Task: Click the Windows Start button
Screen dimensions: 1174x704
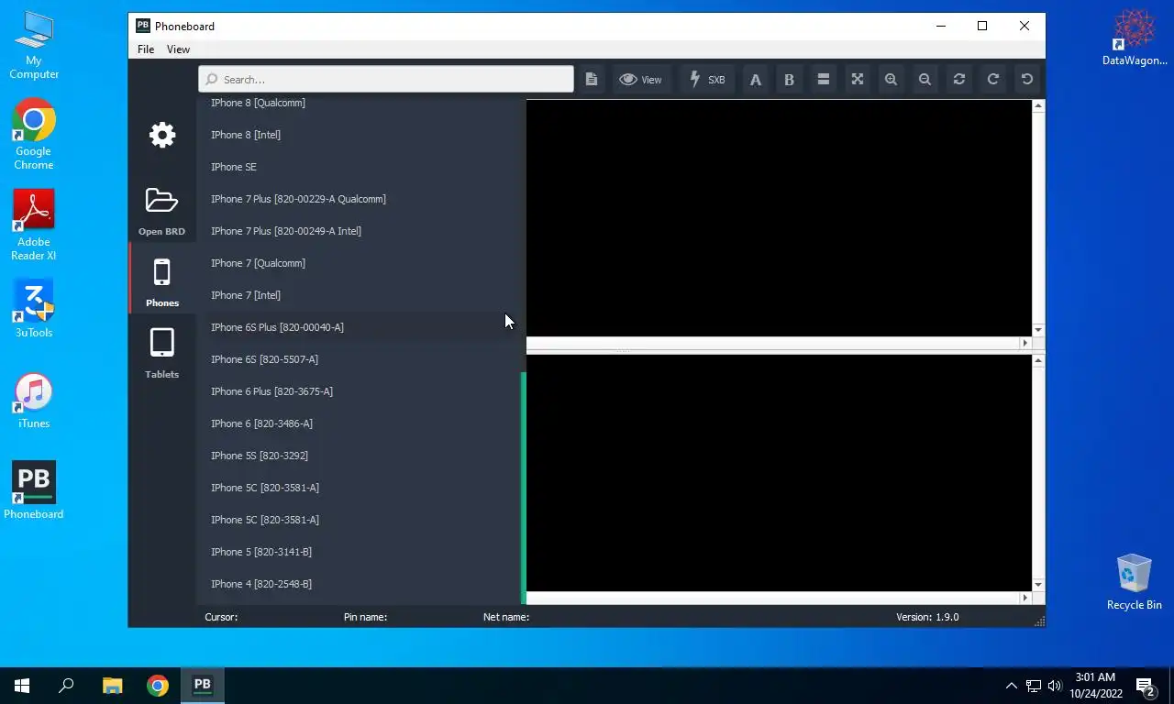Action: click(22, 685)
